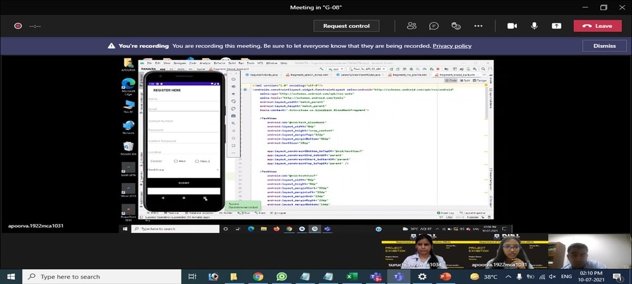
Task: Click the share content tray icon
Action: [556, 26]
